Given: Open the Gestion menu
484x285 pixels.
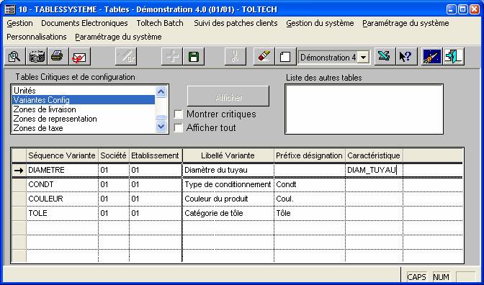Looking at the screenshot, I should pos(19,23).
